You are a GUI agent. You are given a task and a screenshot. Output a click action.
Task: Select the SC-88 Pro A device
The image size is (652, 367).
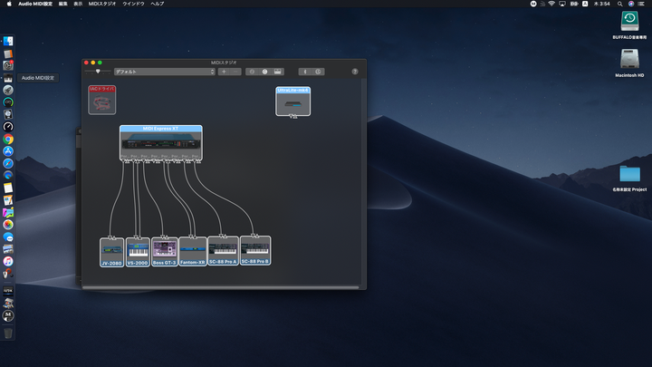point(223,250)
